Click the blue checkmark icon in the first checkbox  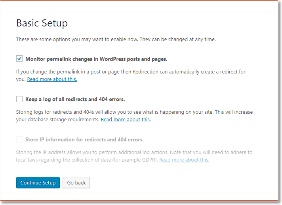[19, 58]
